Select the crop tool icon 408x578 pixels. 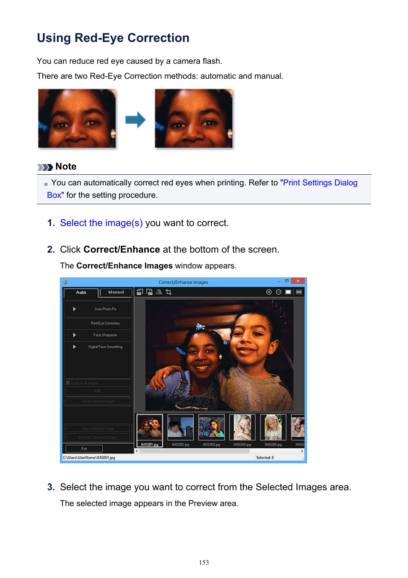(169, 292)
